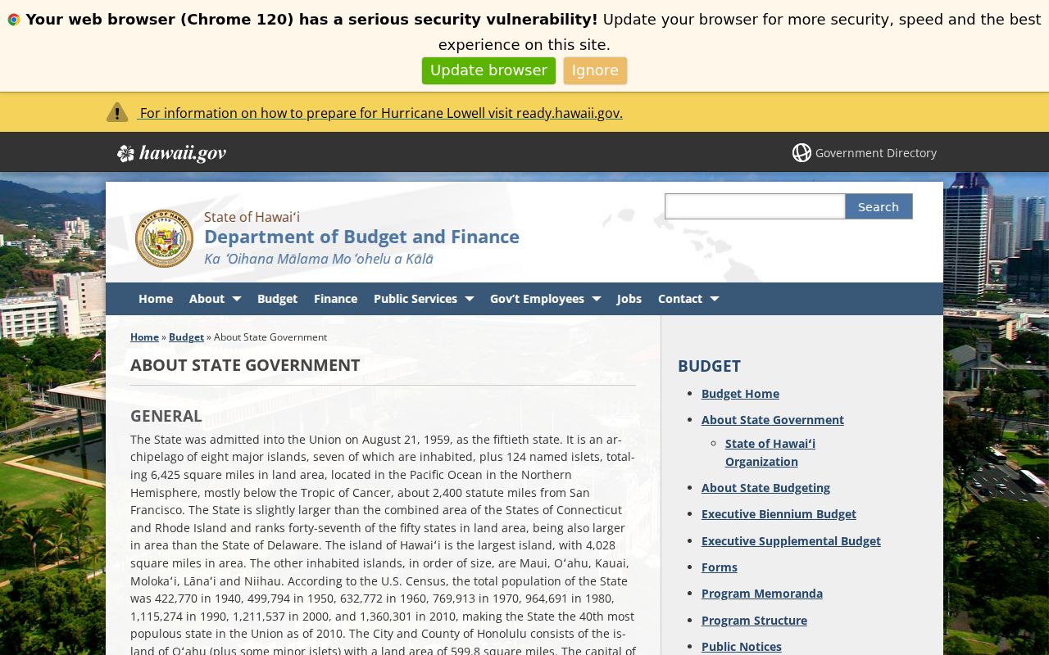Open Budget Home in sidebar
The height and width of the screenshot is (655, 1049).
point(740,394)
